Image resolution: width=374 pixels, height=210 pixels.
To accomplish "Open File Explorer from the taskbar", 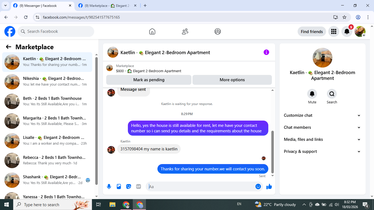I will click(x=112, y=205).
